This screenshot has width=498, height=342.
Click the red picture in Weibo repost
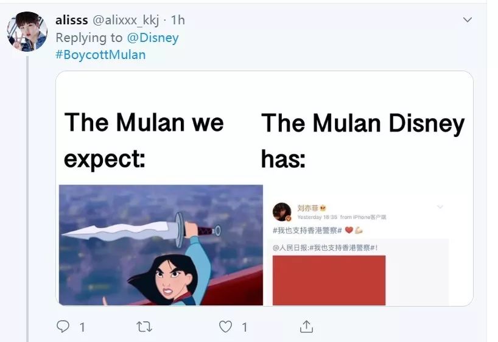(329, 280)
